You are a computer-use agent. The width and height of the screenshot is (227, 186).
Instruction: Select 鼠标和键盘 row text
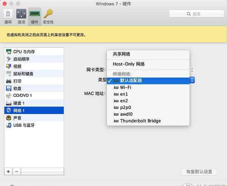coord(23,73)
